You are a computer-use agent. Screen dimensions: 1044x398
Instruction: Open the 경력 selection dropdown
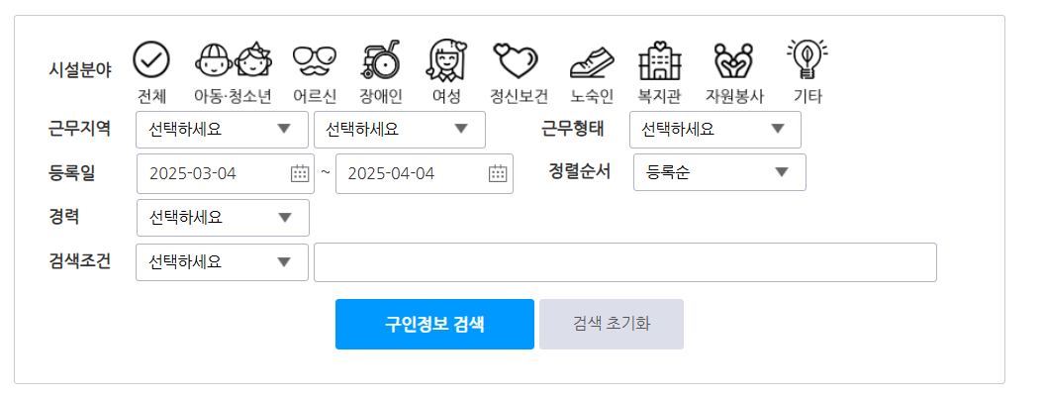pos(223,218)
